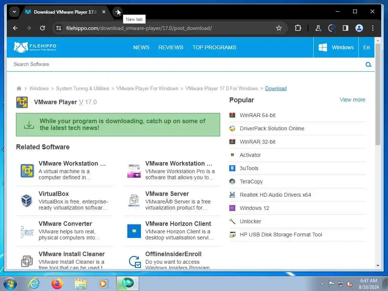Open the En language selector

tap(366, 47)
